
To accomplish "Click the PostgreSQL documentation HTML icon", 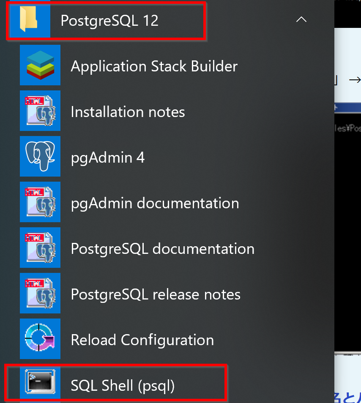I will coord(40,248).
